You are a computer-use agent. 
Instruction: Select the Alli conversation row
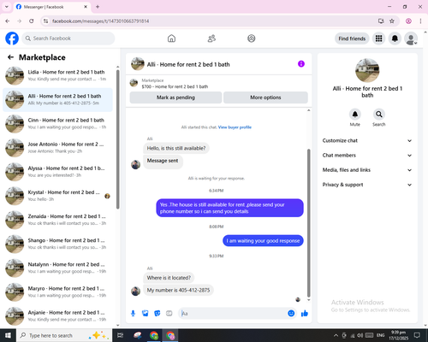[57, 100]
